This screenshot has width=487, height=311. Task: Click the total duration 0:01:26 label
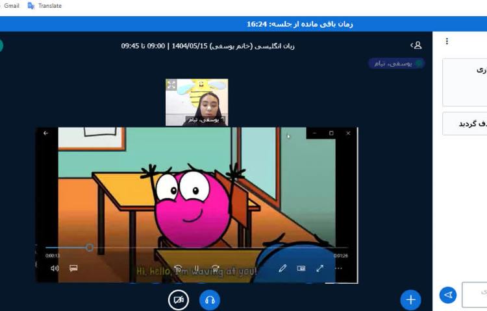tap(341, 256)
